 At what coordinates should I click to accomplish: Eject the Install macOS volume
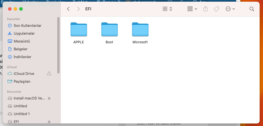[x=49, y=98]
